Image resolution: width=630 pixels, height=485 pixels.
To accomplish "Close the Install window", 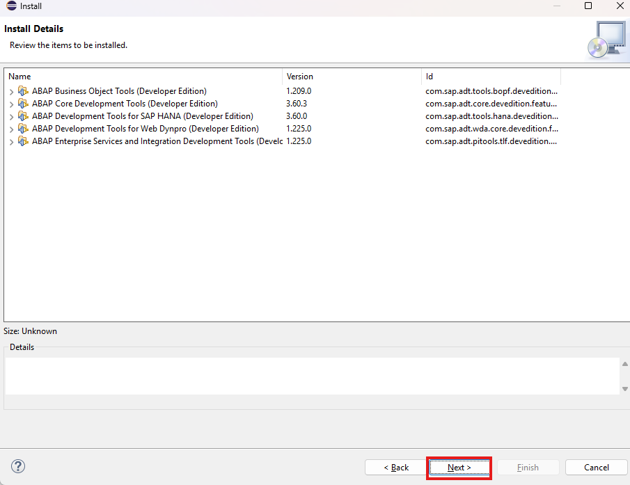I will [x=620, y=6].
